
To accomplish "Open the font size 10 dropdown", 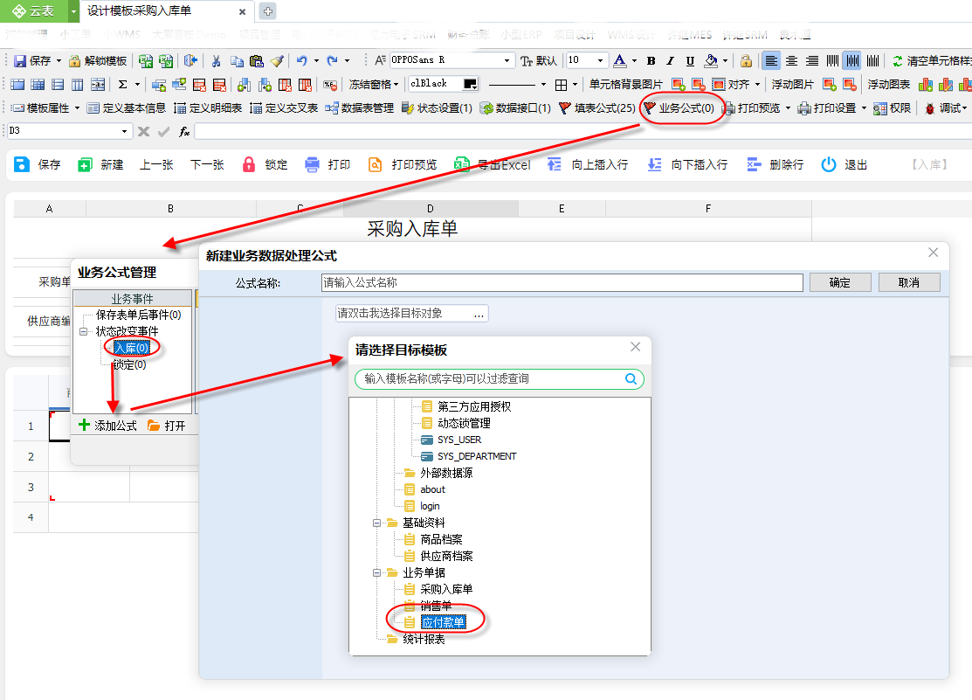I will click(600, 60).
